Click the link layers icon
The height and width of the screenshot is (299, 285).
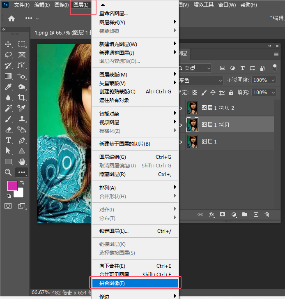[x=200, y=215]
